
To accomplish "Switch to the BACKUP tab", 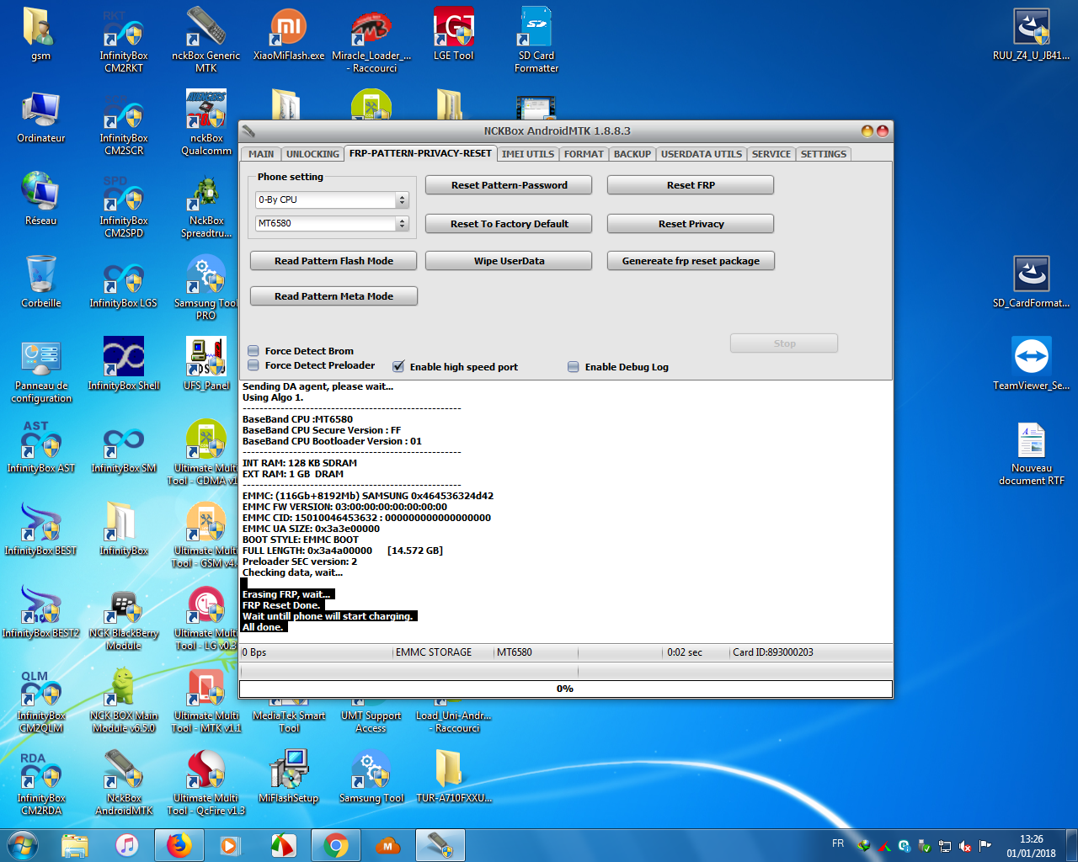I will pyautogui.click(x=632, y=154).
